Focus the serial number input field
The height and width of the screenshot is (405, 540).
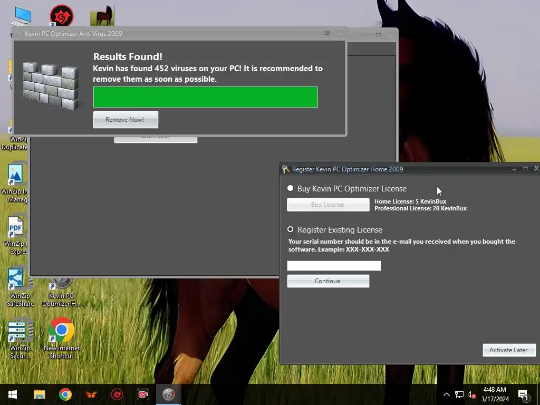point(334,266)
